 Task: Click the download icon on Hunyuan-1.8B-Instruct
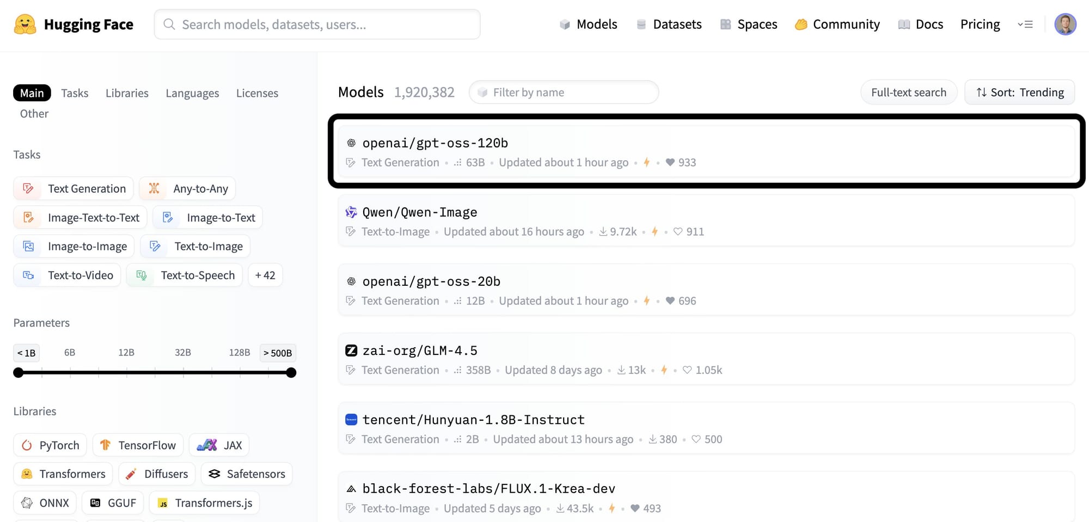coord(652,439)
